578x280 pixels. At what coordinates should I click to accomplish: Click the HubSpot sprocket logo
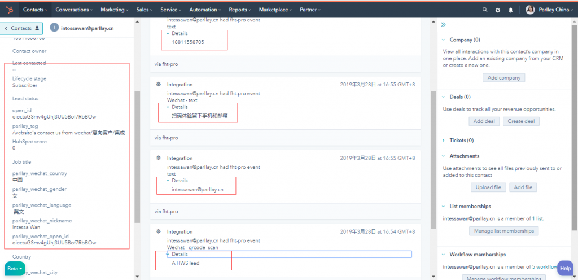click(x=10, y=10)
